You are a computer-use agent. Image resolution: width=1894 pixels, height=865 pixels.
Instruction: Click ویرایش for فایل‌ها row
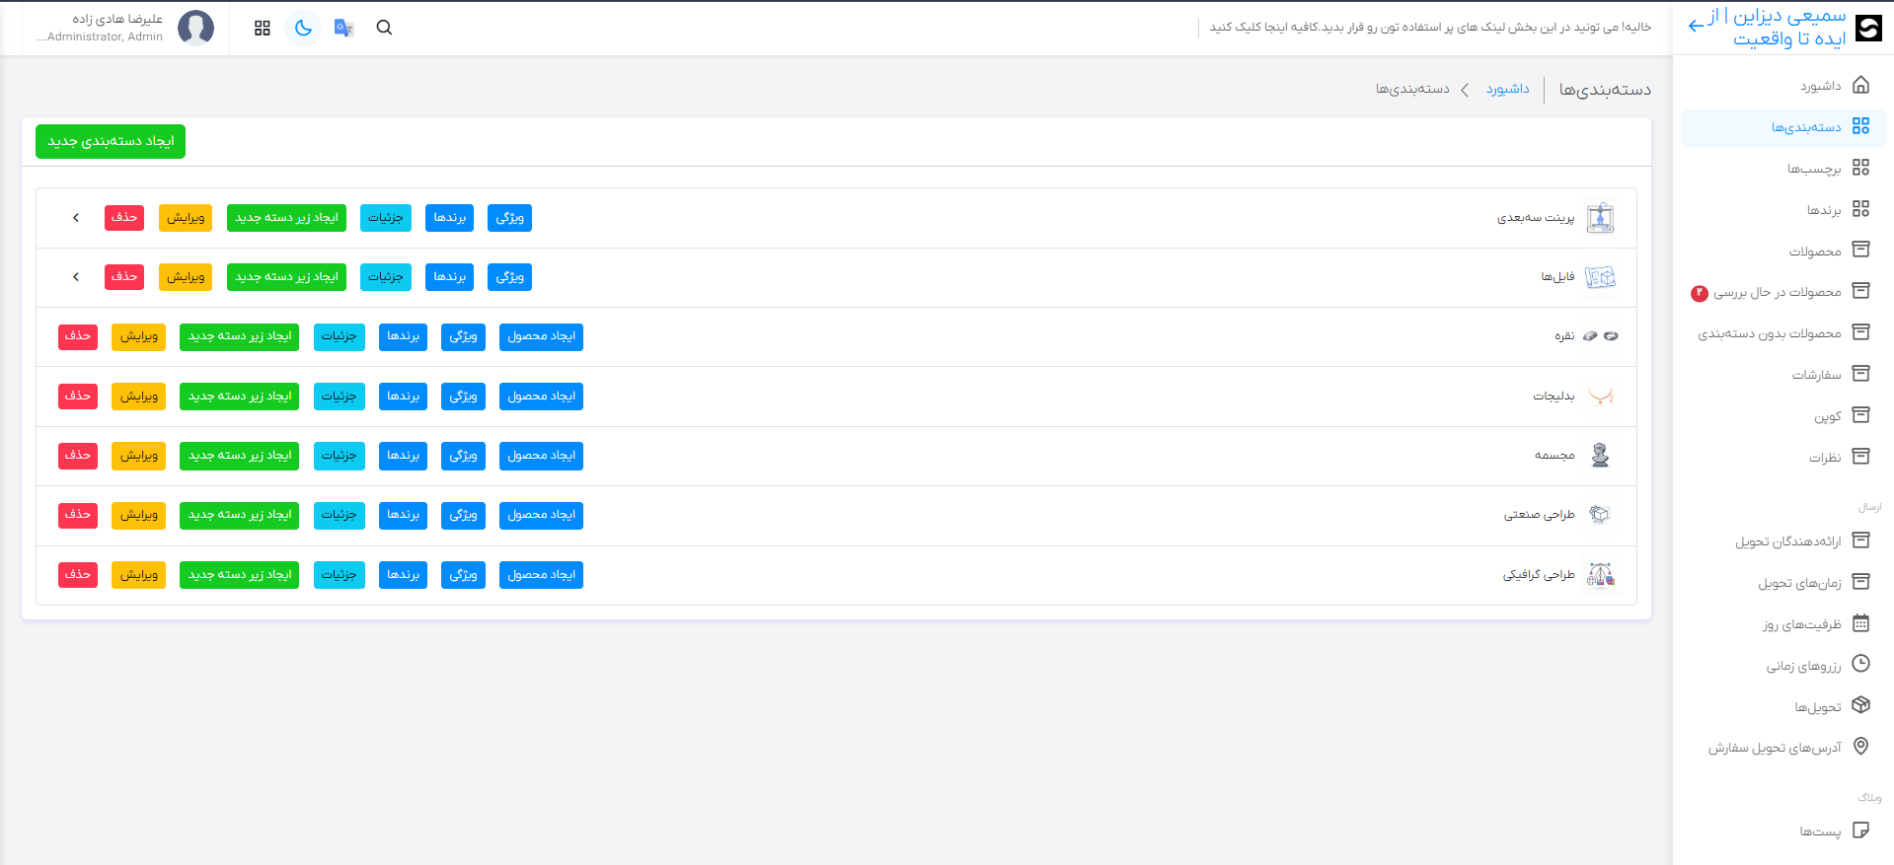coord(186,277)
